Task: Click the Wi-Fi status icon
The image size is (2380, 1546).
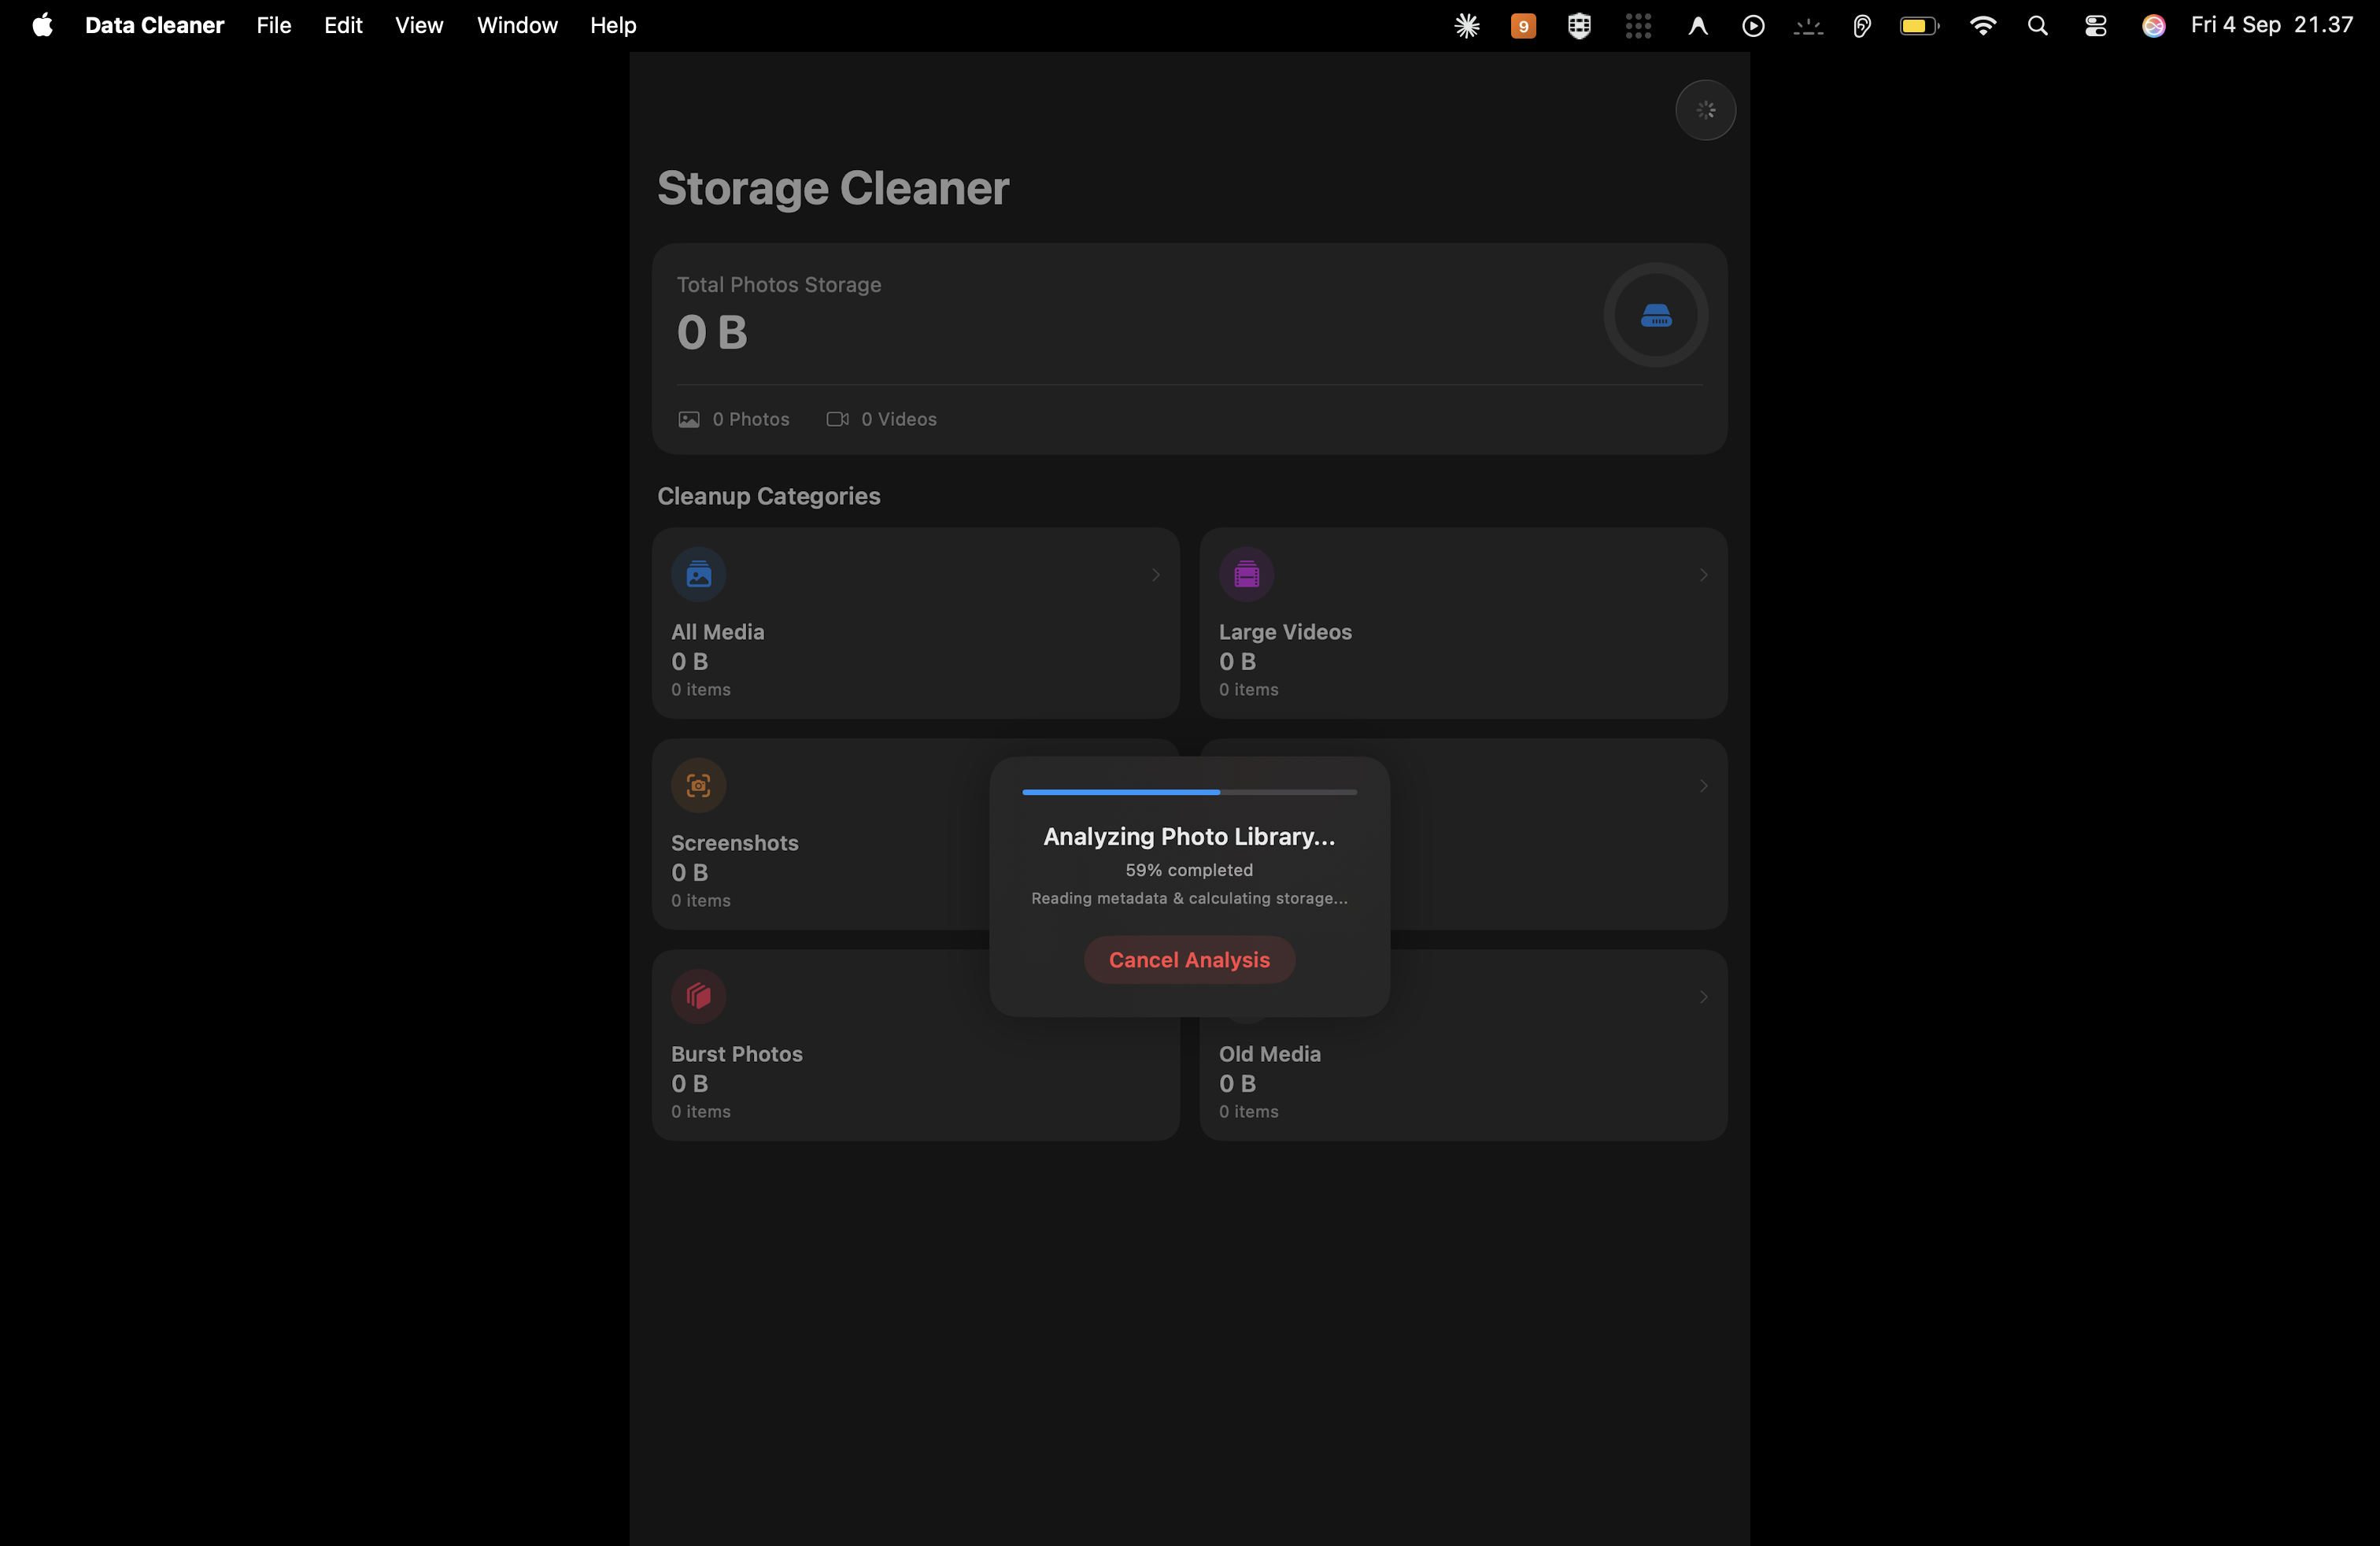Action: 1982,26
